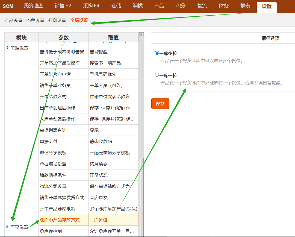295x237 pixels.
Task: Open the 设置 top menu tab
Action: click(x=267, y=7)
